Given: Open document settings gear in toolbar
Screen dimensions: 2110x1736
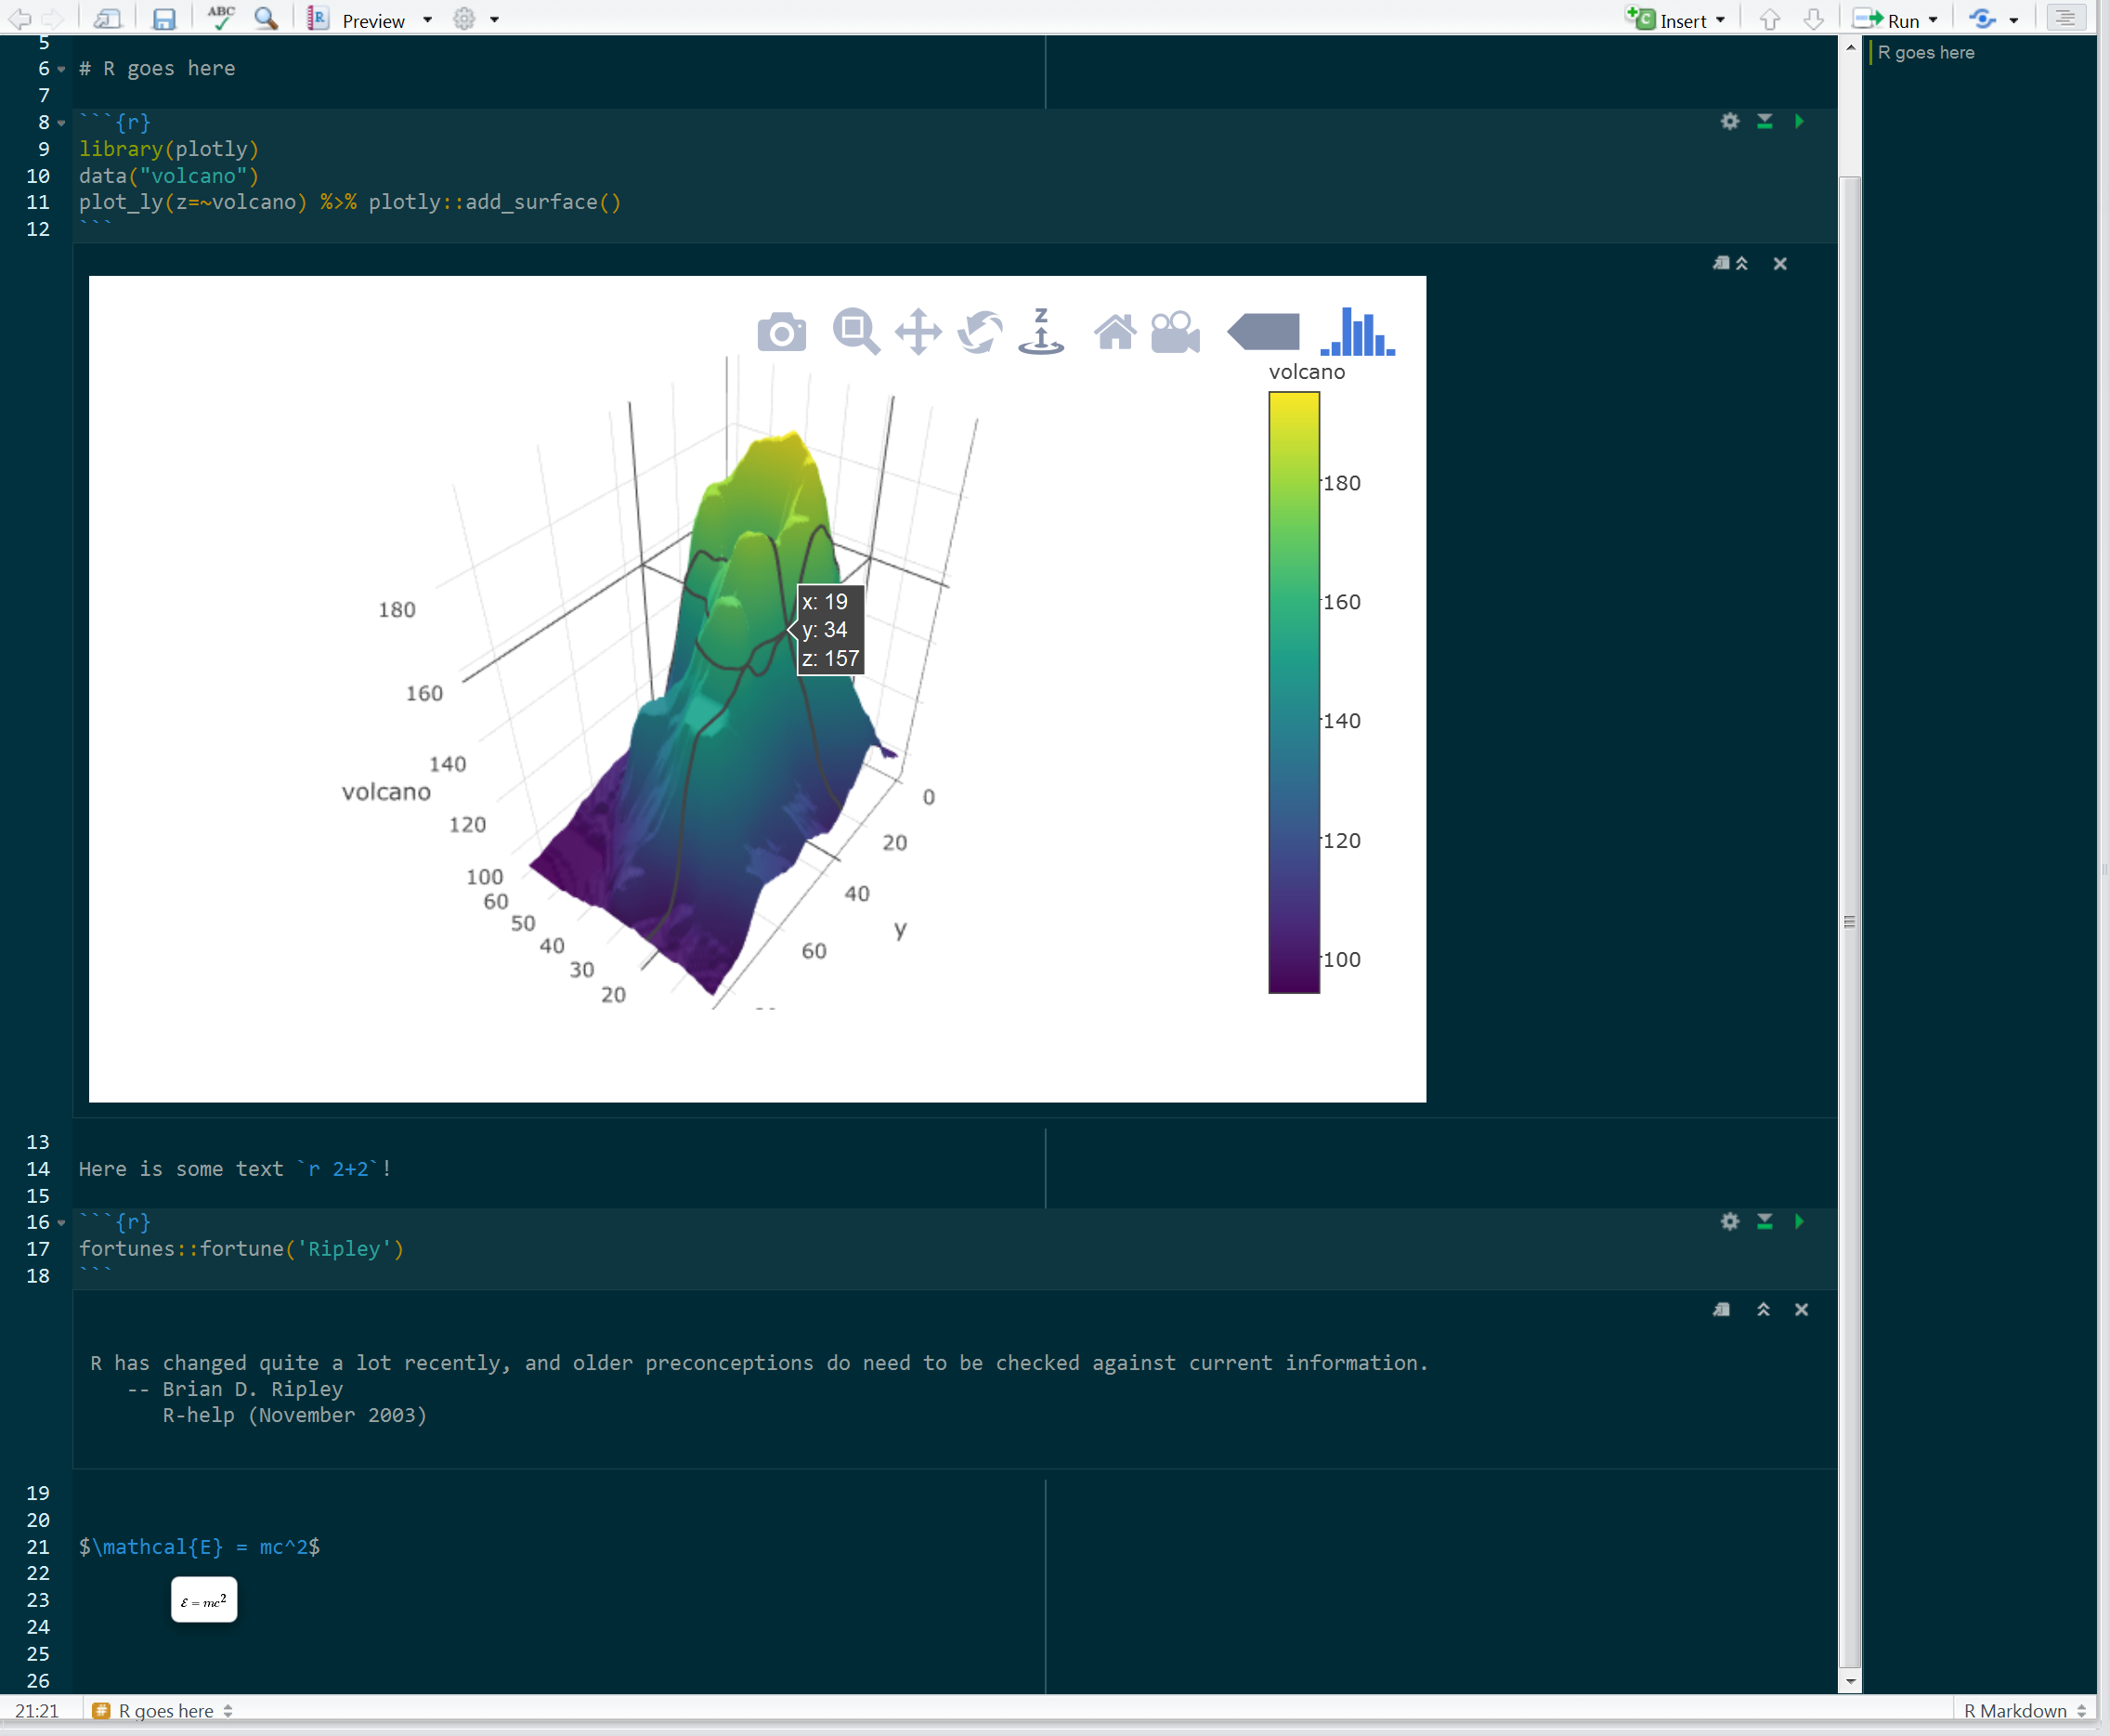Looking at the screenshot, I should (464, 19).
